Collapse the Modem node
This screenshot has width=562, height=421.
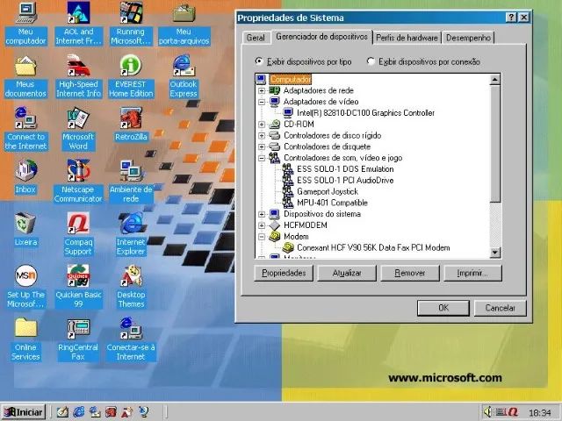(x=262, y=237)
